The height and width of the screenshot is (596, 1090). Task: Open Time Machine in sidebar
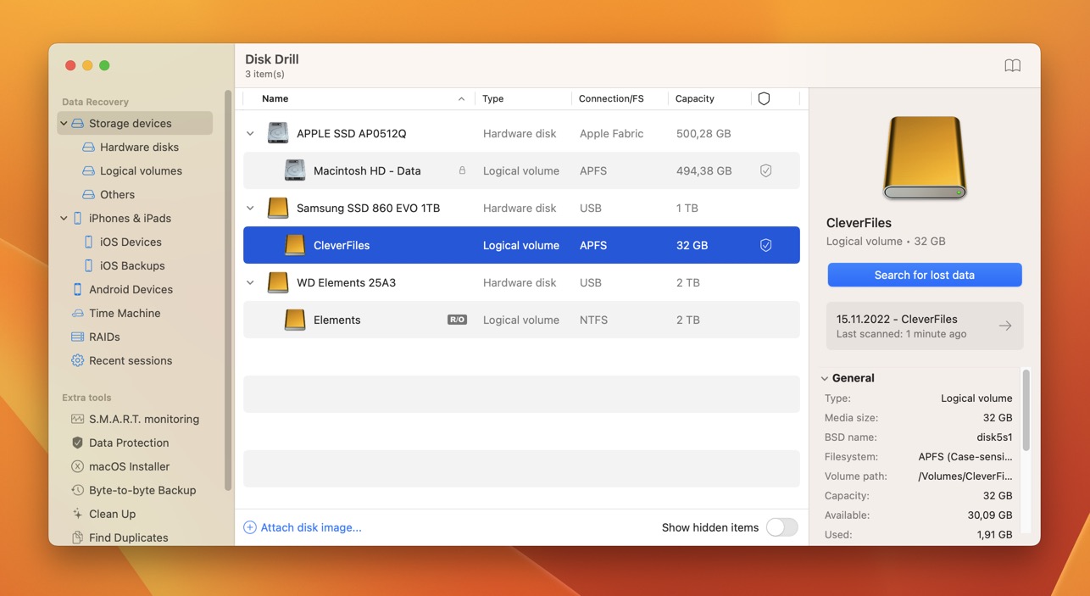[x=125, y=313]
